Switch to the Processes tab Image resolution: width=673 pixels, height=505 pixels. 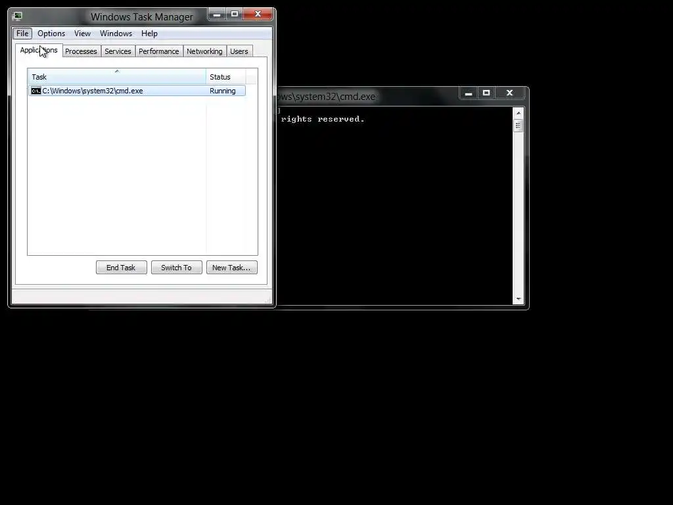pyautogui.click(x=81, y=51)
